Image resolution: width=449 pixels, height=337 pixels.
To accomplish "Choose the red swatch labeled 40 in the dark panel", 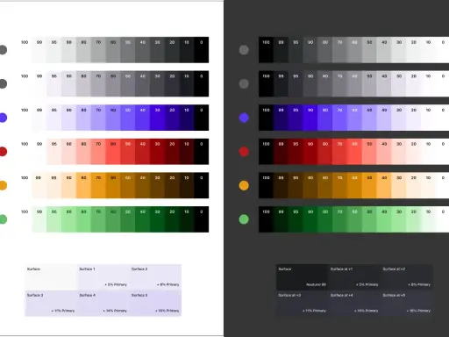I will [384, 152].
